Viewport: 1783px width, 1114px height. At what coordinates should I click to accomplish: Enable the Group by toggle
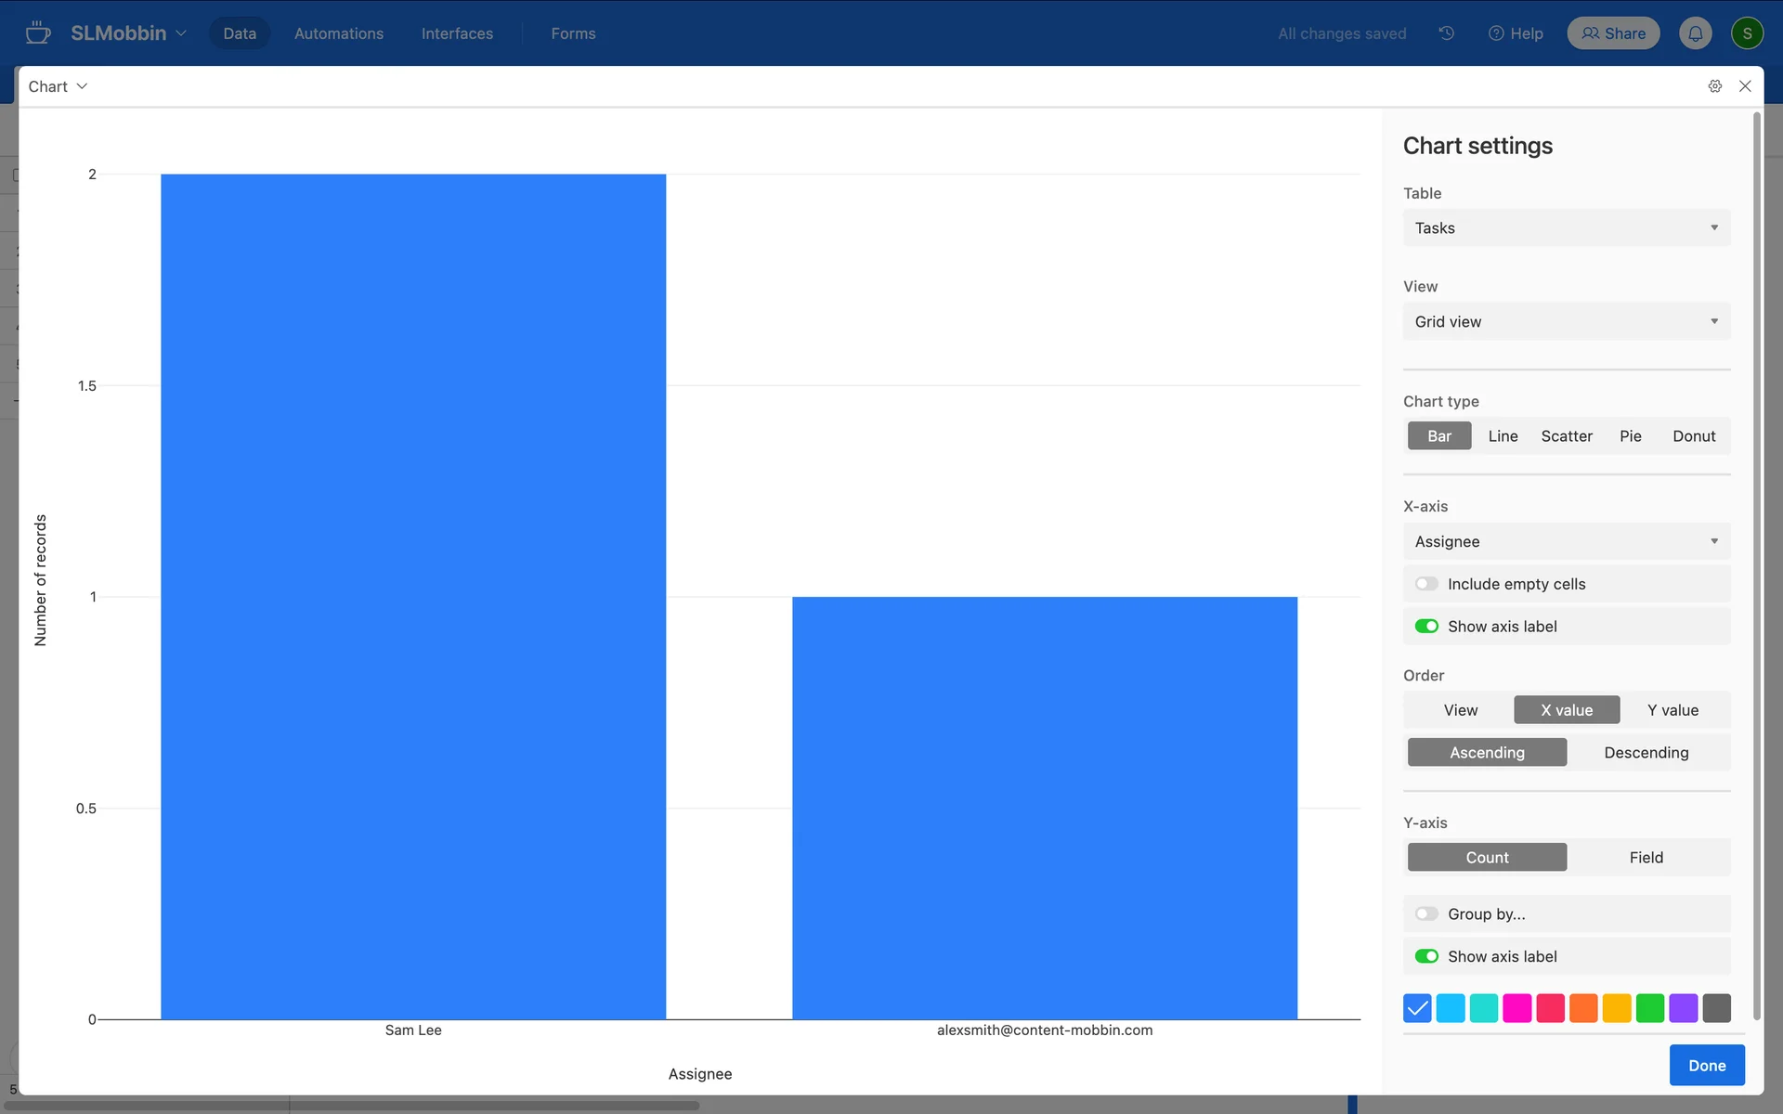pyautogui.click(x=1426, y=914)
